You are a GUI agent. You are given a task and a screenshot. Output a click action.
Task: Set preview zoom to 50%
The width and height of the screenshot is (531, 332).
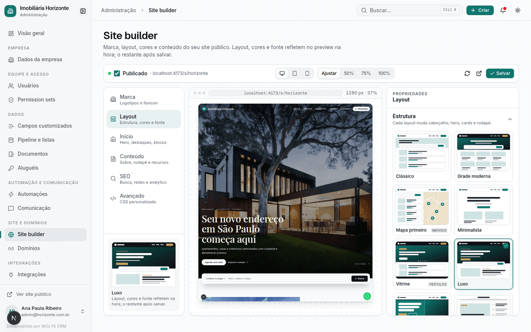click(349, 73)
